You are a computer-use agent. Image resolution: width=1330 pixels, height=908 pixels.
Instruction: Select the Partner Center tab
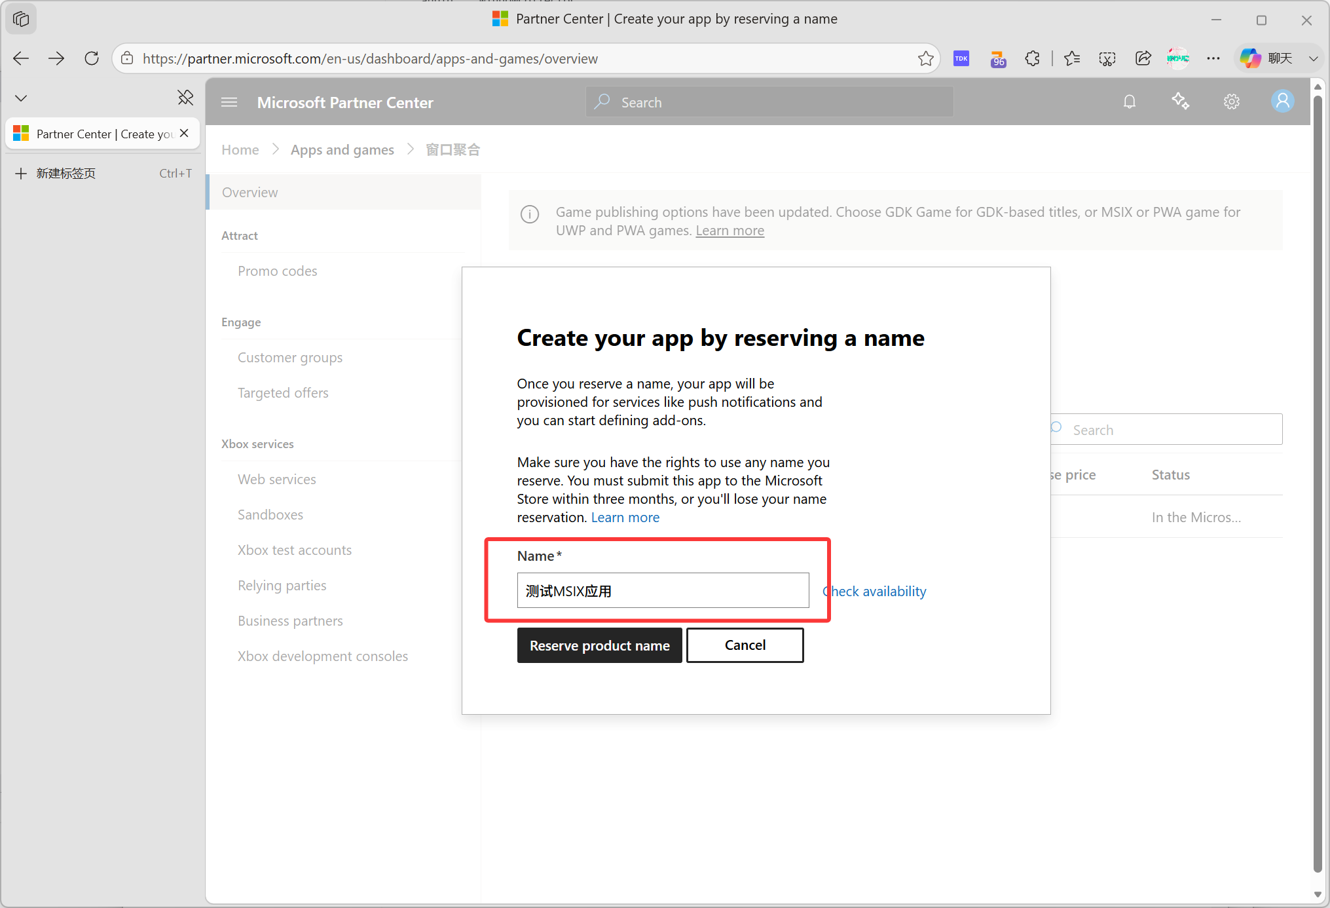(102, 134)
